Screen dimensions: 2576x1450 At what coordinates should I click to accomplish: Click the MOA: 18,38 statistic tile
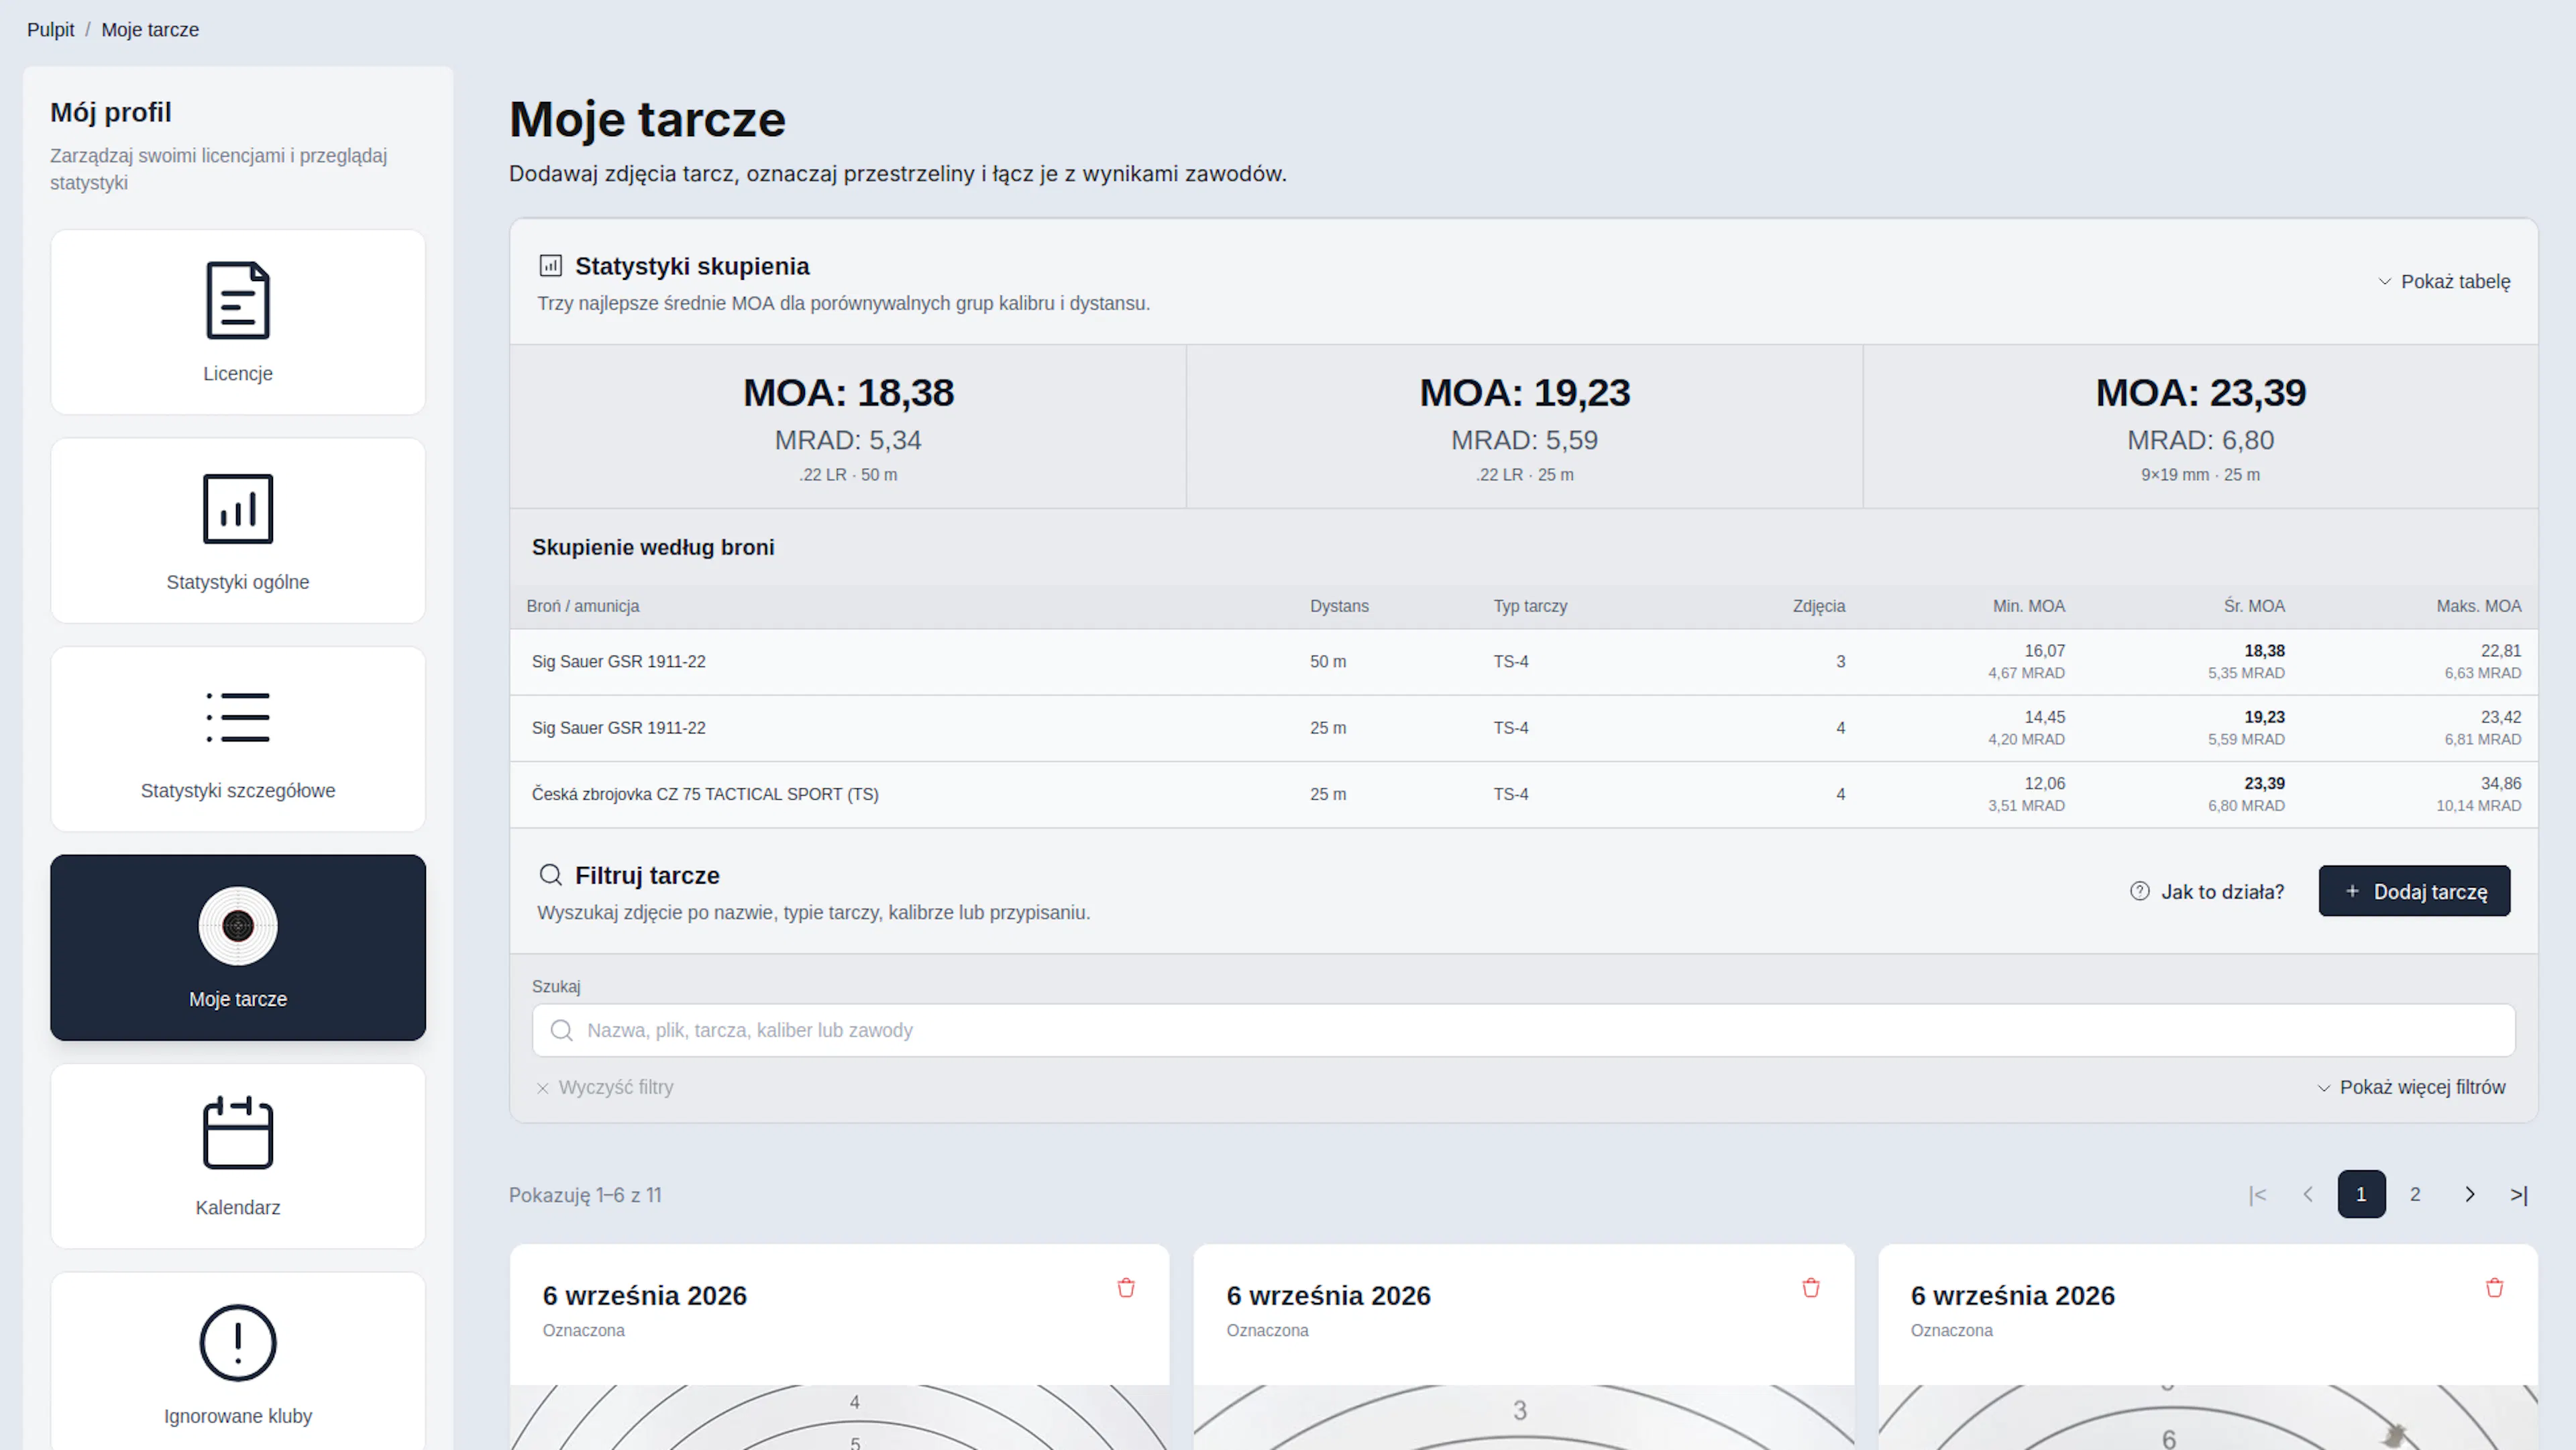pyautogui.click(x=848, y=427)
